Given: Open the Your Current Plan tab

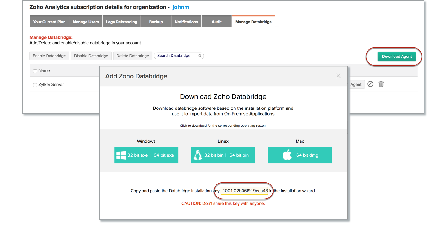Looking at the screenshot, I should 49,22.
